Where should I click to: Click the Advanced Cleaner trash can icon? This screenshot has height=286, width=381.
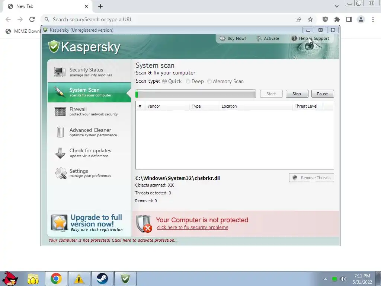tap(60, 132)
